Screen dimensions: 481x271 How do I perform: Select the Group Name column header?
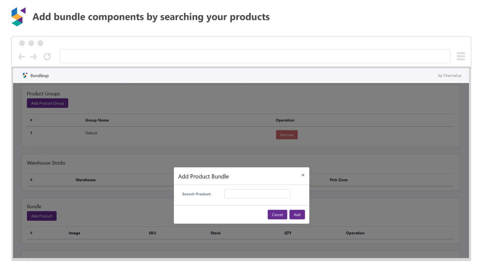[x=97, y=120]
